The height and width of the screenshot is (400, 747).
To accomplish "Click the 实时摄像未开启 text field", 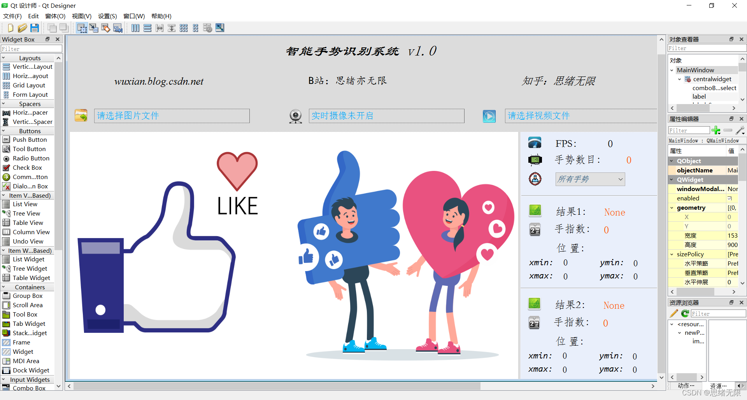I will point(386,116).
